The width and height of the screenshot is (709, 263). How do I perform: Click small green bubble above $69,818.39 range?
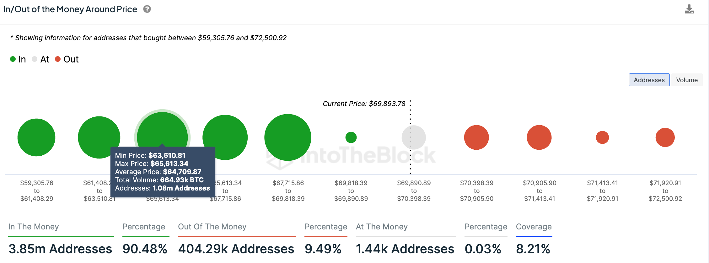(x=351, y=137)
